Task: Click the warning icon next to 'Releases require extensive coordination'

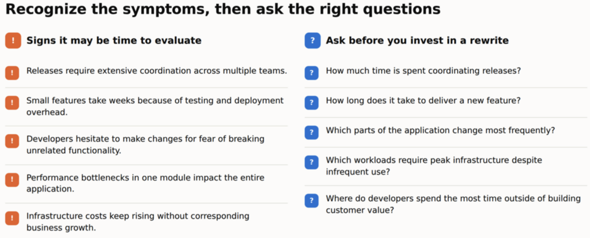Action: pos(12,73)
